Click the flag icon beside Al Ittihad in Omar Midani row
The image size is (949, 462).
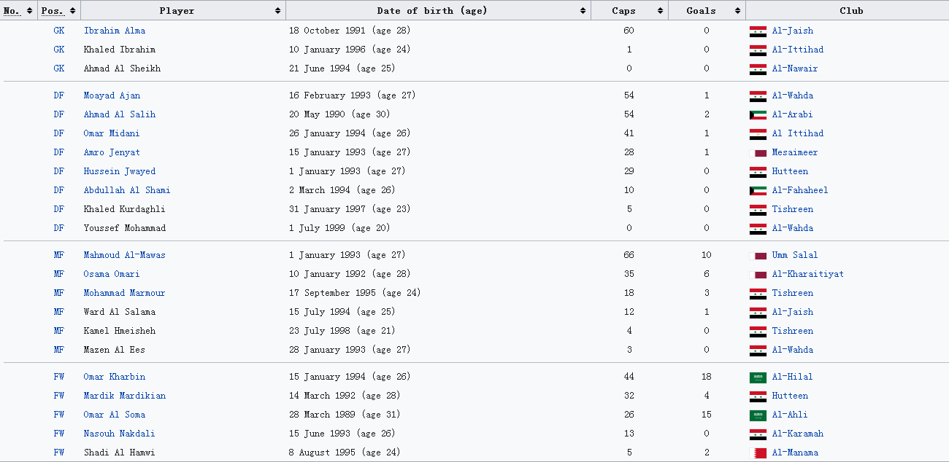coord(758,134)
